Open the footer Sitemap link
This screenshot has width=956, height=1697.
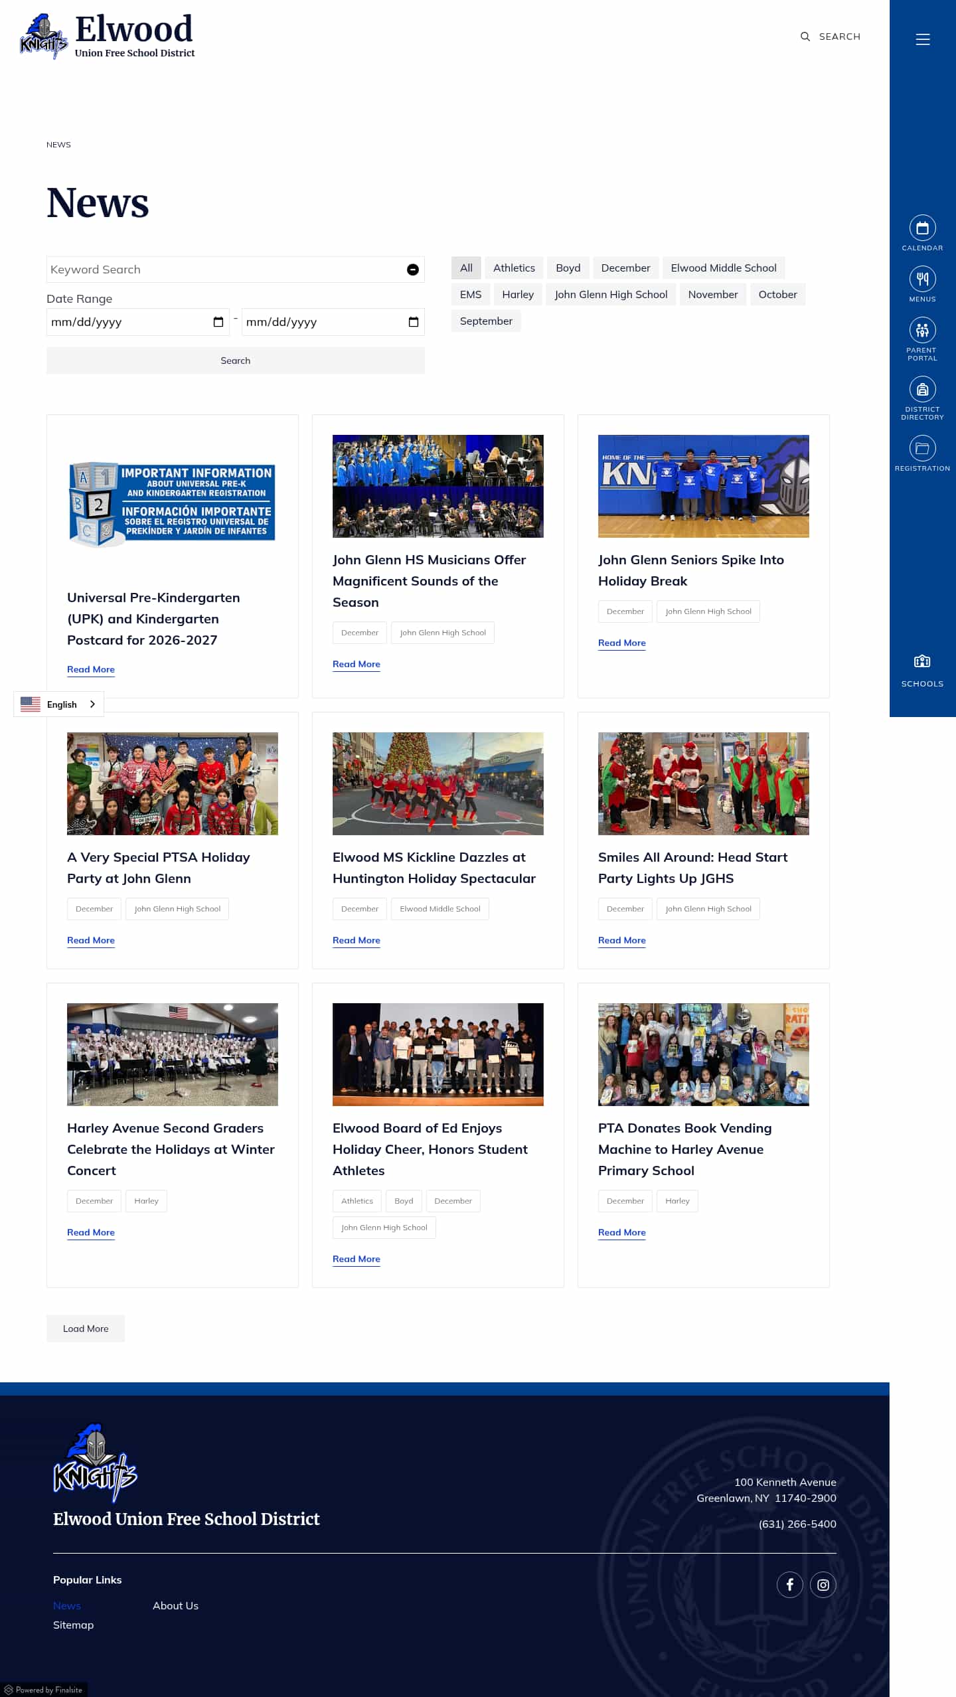(x=73, y=1625)
